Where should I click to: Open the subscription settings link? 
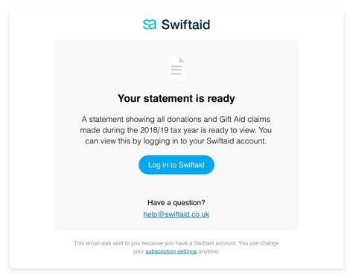(x=171, y=251)
